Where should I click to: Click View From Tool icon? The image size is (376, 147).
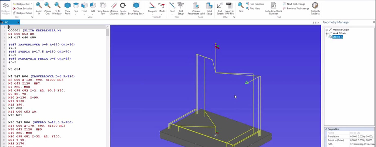[103, 8]
